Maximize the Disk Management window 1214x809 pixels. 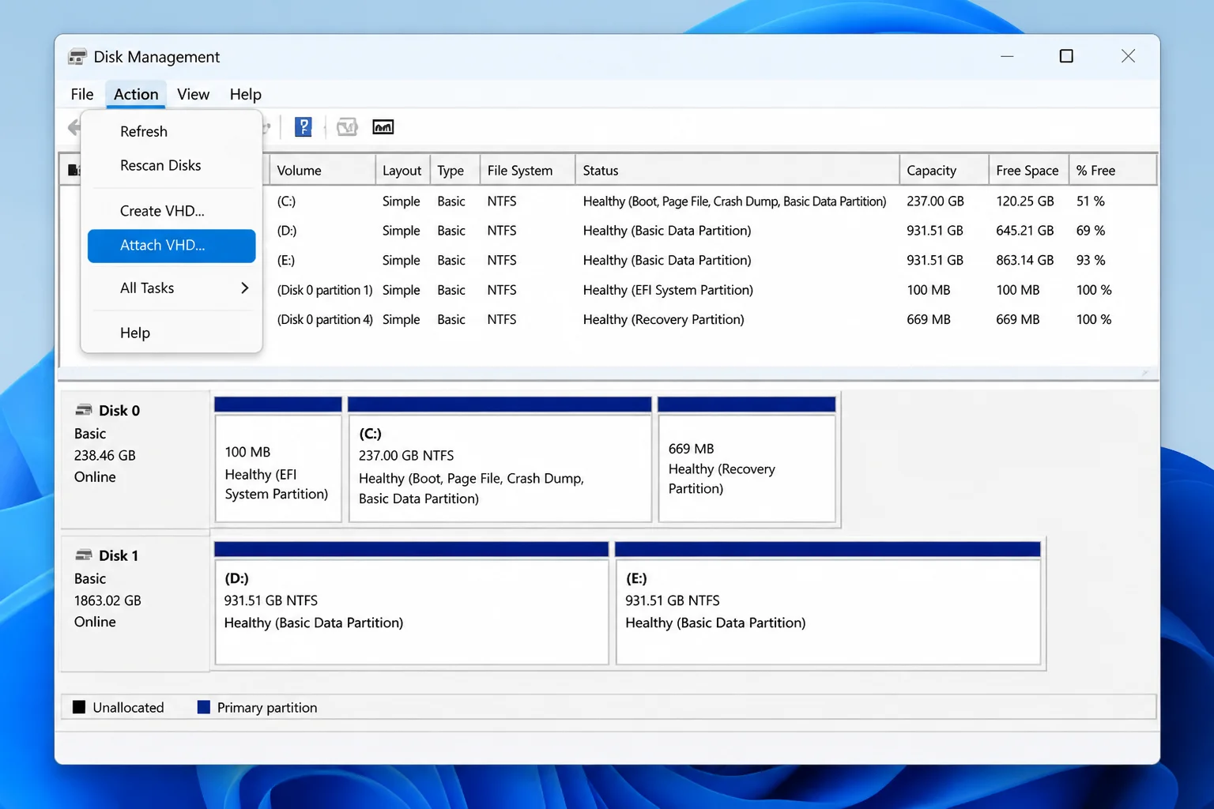click(x=1066, y=56)
